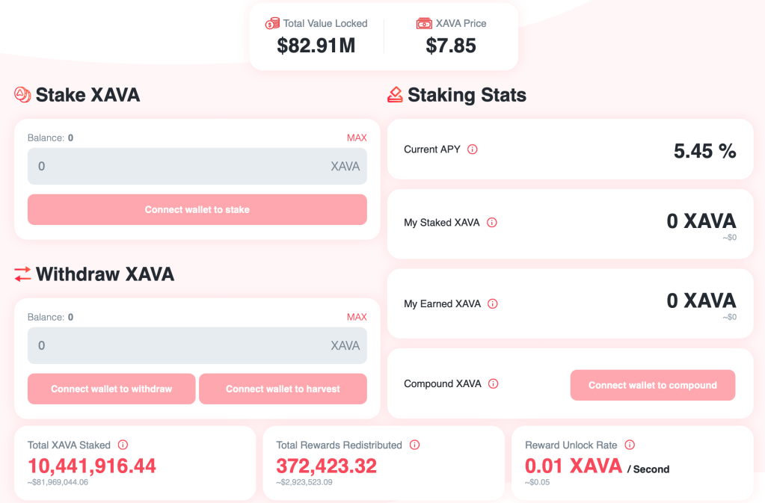Hit the Connect wallet to compound button
Image resolution: width=765 pixels, height=503 pixels.
[x=652, y=386]
